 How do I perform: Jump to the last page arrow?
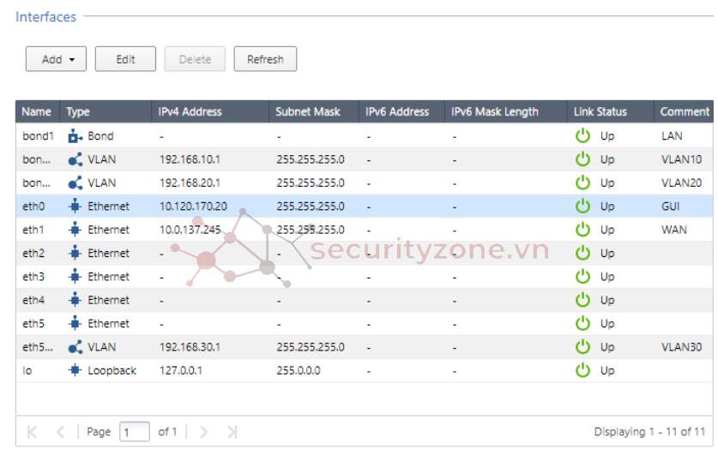click(x=232, y=432)
